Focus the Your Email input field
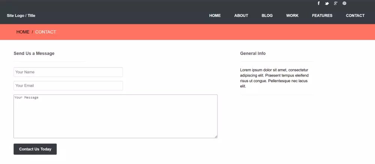Viewport: 375px width, 164px height. [68, 86]
